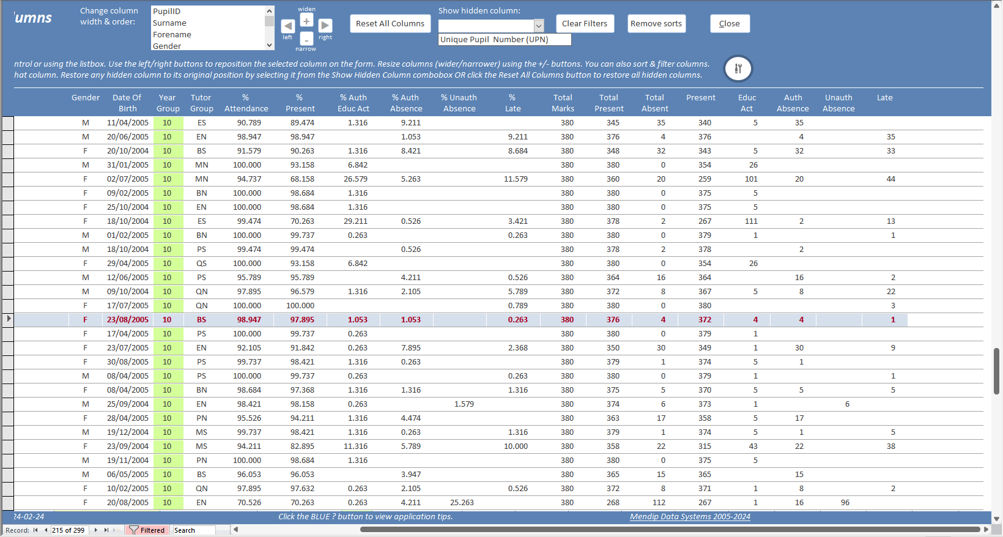Click left arrow of horizontal scrollbar

(x=235, y=530)
